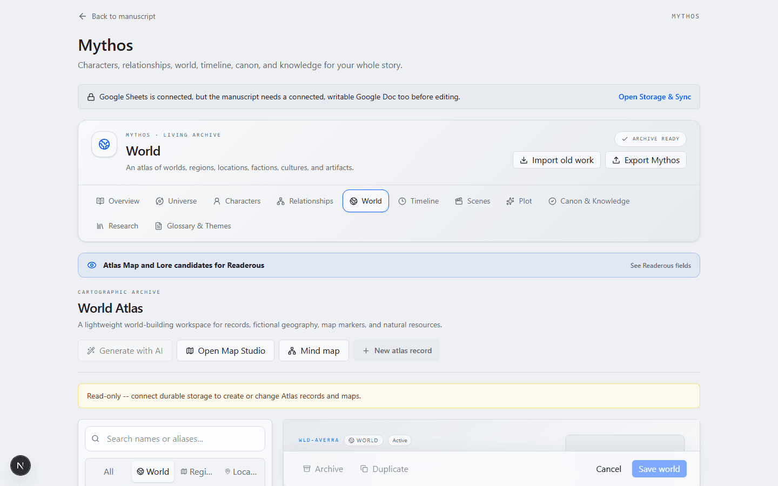Click the read-only storage warning text
This screenshot has width=778, height=486.
[224, 396]
